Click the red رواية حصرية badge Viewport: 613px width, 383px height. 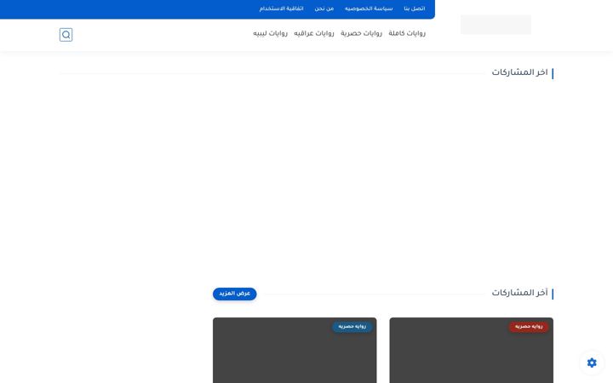(x=529, y=326)
